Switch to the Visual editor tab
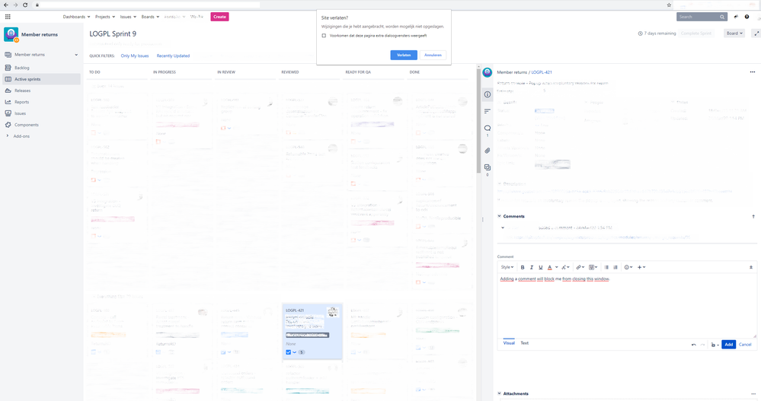The height and width of the screenshot is (401, 761). 509,343
